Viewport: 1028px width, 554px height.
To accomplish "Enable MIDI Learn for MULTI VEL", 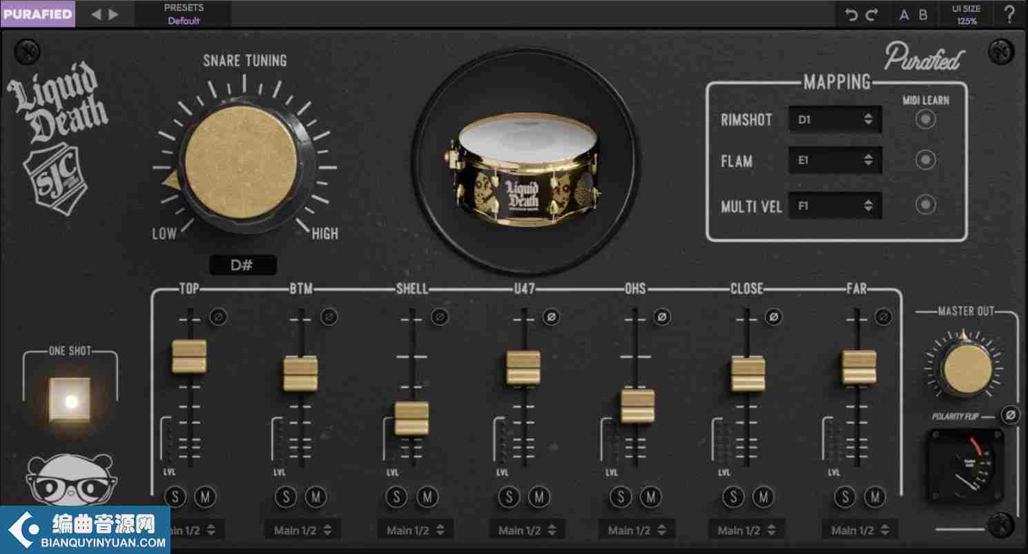I will pos(925,205).
